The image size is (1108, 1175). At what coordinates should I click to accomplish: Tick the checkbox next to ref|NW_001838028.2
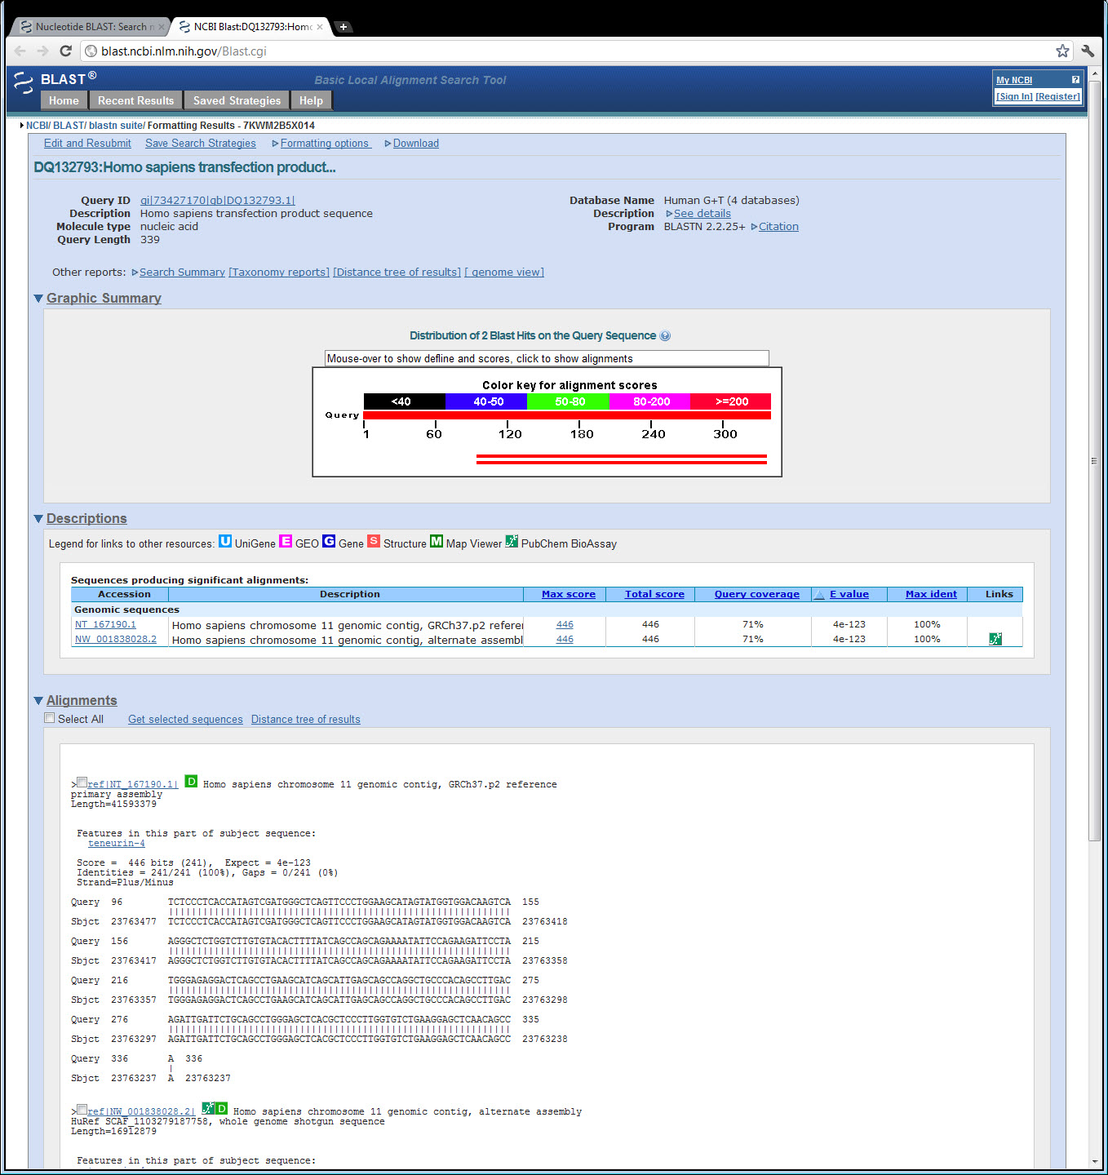pos(82,1110)
